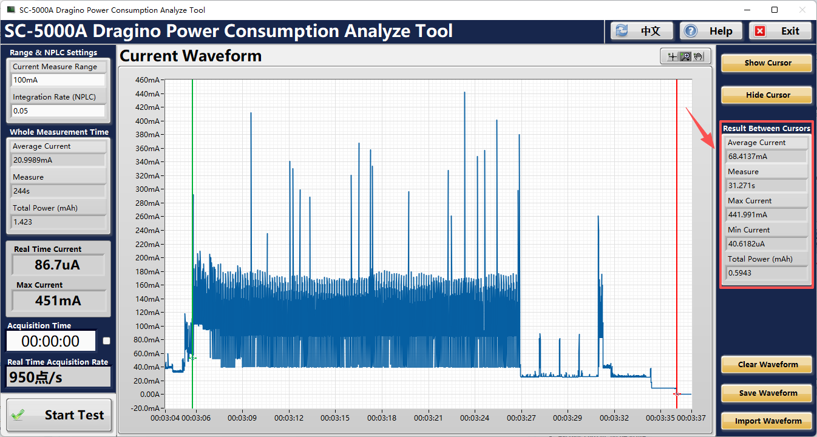Click the 460mA Y-axis maximum label
Viewport: 817px width, 437px height.
click(147, 80)
